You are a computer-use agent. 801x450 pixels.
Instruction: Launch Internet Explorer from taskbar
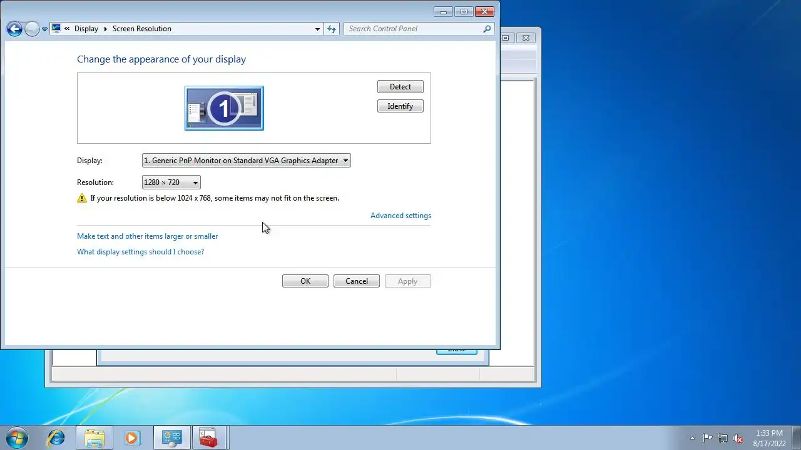click(x=56, y=438)
